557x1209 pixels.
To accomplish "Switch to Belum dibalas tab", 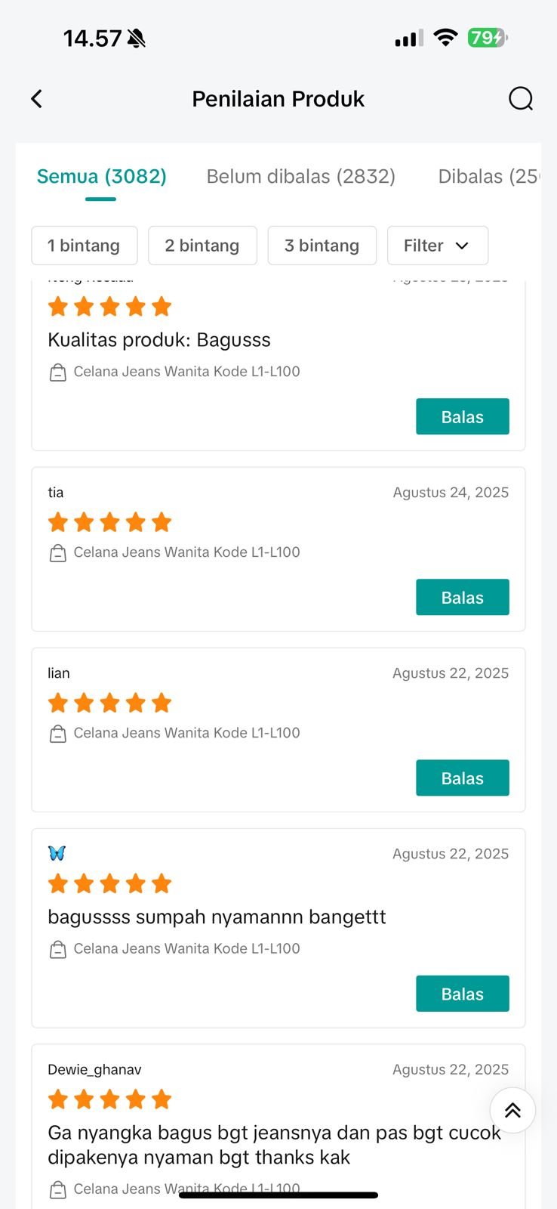I will click(300, 176).
